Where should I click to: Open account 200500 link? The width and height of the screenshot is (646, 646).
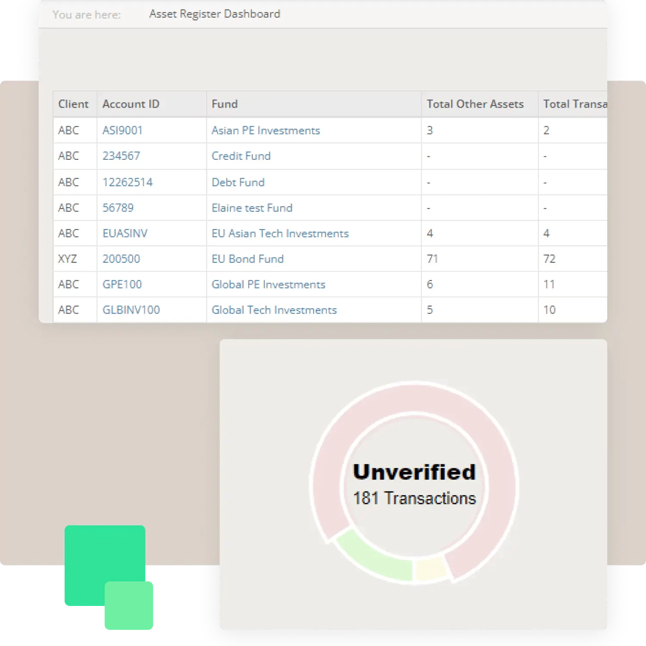pos(121,259)
